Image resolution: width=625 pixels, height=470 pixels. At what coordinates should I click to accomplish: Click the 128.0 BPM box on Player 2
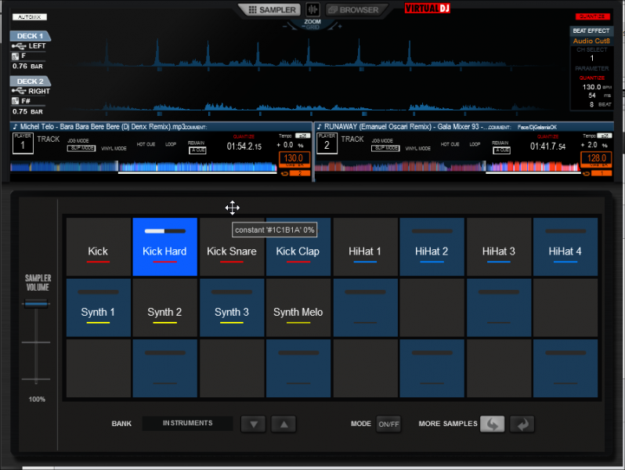click(596, 158)
